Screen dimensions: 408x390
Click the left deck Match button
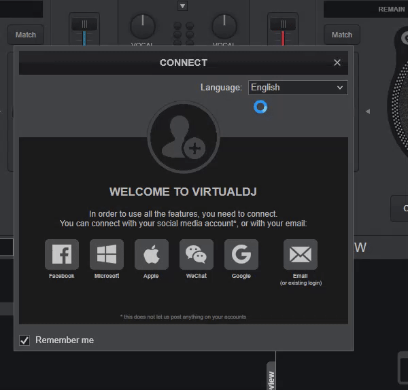[26, 35]
